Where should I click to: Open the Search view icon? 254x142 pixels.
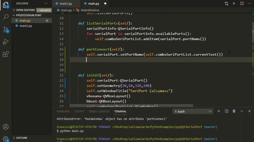[x=6, y=17]
